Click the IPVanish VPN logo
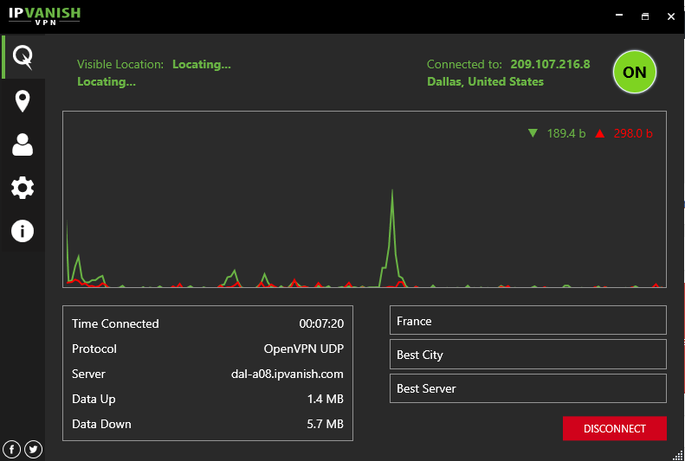 tap(44, 16)
